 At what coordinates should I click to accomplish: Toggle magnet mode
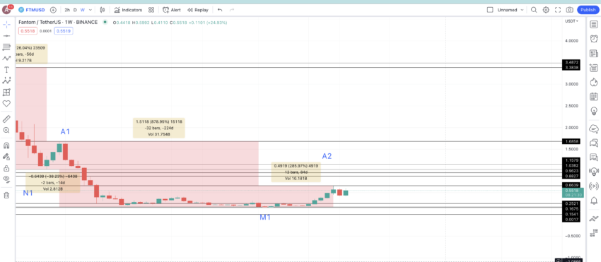6,145
